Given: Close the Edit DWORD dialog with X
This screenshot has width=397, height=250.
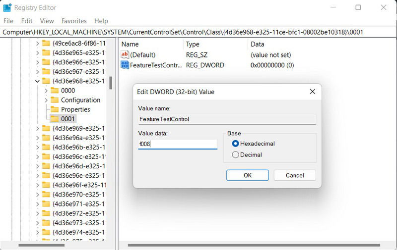Looking at the screenshot, I should [x=313, y=92].
